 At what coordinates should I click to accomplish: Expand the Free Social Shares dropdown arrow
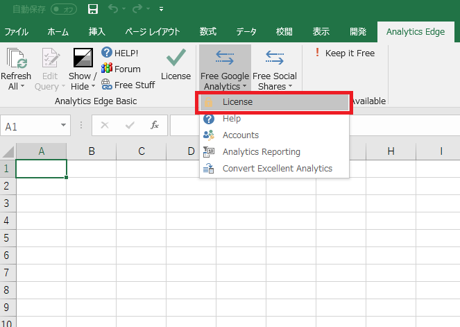(x=291, y=86)
